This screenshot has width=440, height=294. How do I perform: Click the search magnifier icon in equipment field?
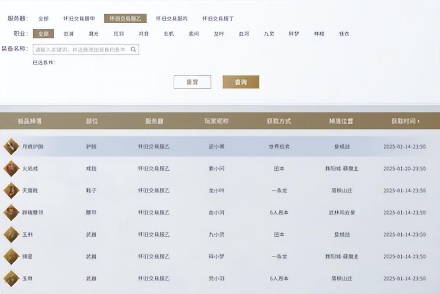[133, 50]
